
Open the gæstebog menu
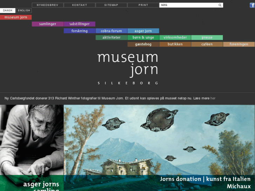tap(143, 44)
